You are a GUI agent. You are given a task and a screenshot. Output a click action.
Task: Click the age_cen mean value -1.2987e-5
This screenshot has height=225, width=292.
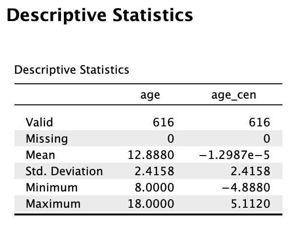tap(234, 155)
